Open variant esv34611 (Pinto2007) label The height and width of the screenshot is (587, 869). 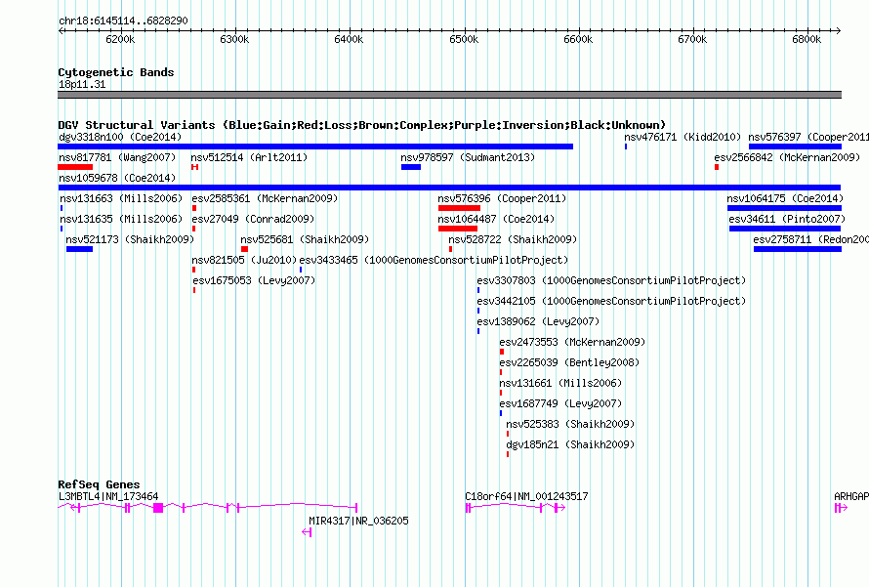(x=788, y=219)
